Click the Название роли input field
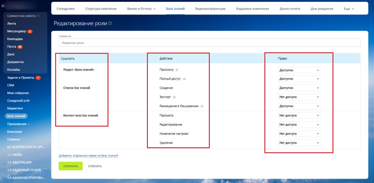This screenshot has width=374, height=183. click(209, 43)
